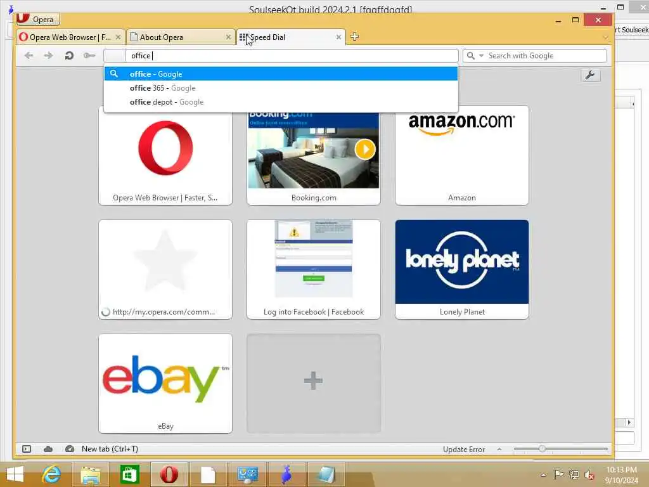Close the Speed Dial tab
The width and height of the screenshot is (649, 487).
tap(338, 37)
